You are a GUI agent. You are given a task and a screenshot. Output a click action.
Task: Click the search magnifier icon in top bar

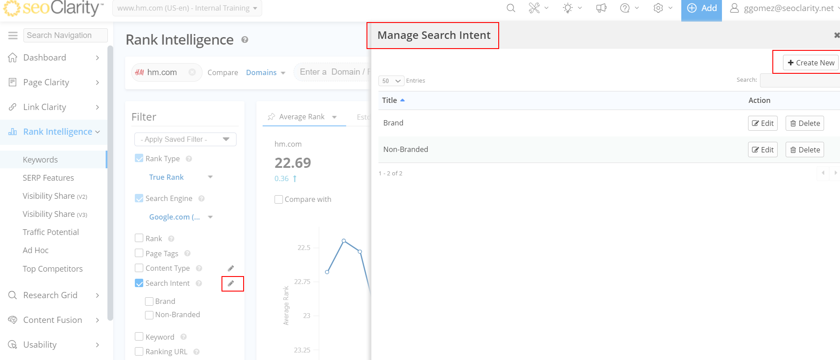coord(511,8)
